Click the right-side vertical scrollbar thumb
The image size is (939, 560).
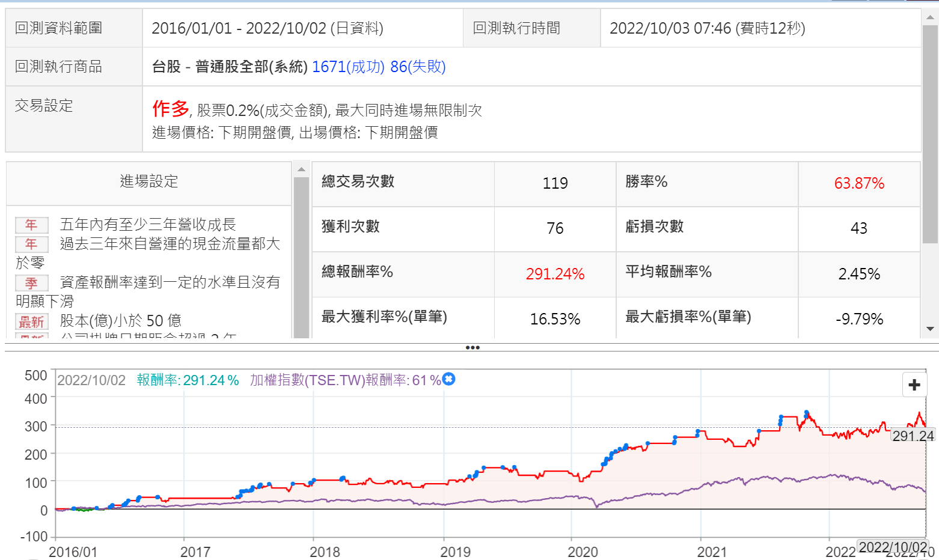tap(930, 132)
